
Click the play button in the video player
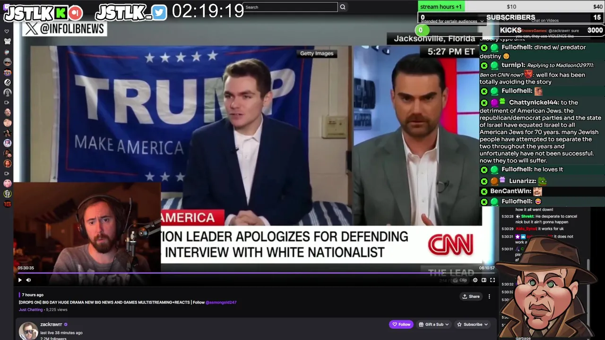tap(20, 280)
